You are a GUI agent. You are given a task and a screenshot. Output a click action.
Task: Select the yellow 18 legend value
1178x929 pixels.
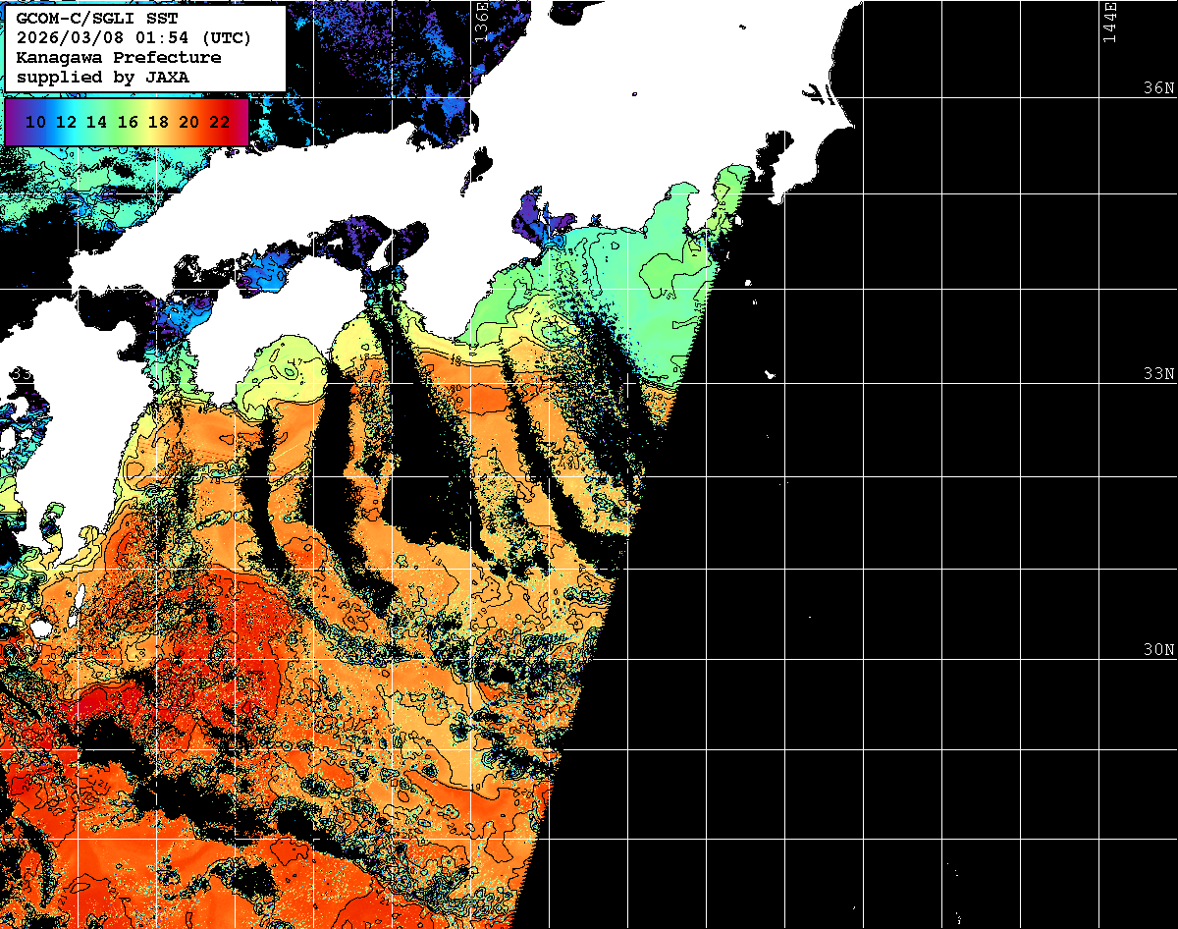158,122
